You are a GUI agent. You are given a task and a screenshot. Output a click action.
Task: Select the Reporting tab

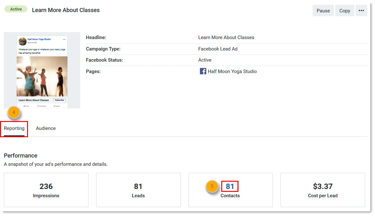point(14,128)
